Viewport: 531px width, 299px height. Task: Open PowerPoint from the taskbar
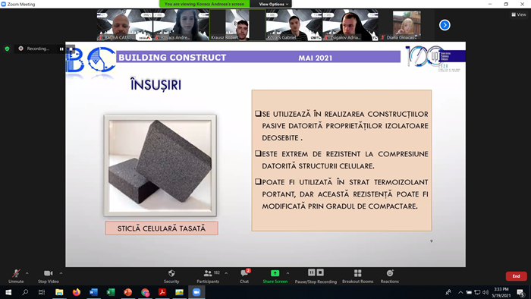tap(127, 292)
